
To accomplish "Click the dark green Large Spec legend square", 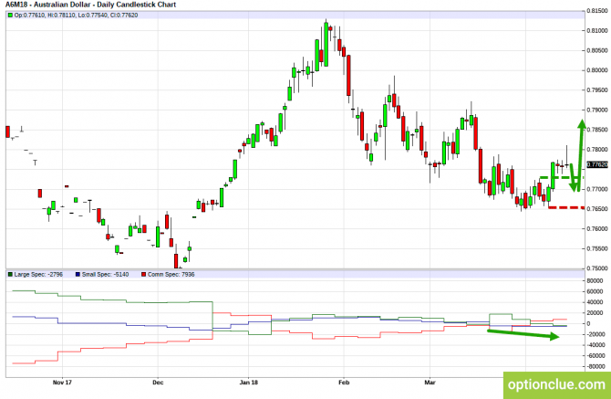I will click(x=11, y=275).
